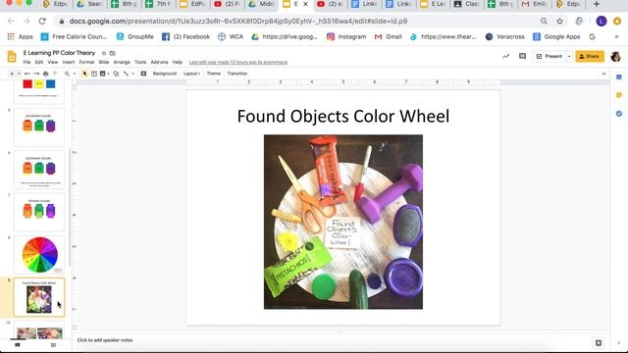Select the shape tool

pos(116,74)
